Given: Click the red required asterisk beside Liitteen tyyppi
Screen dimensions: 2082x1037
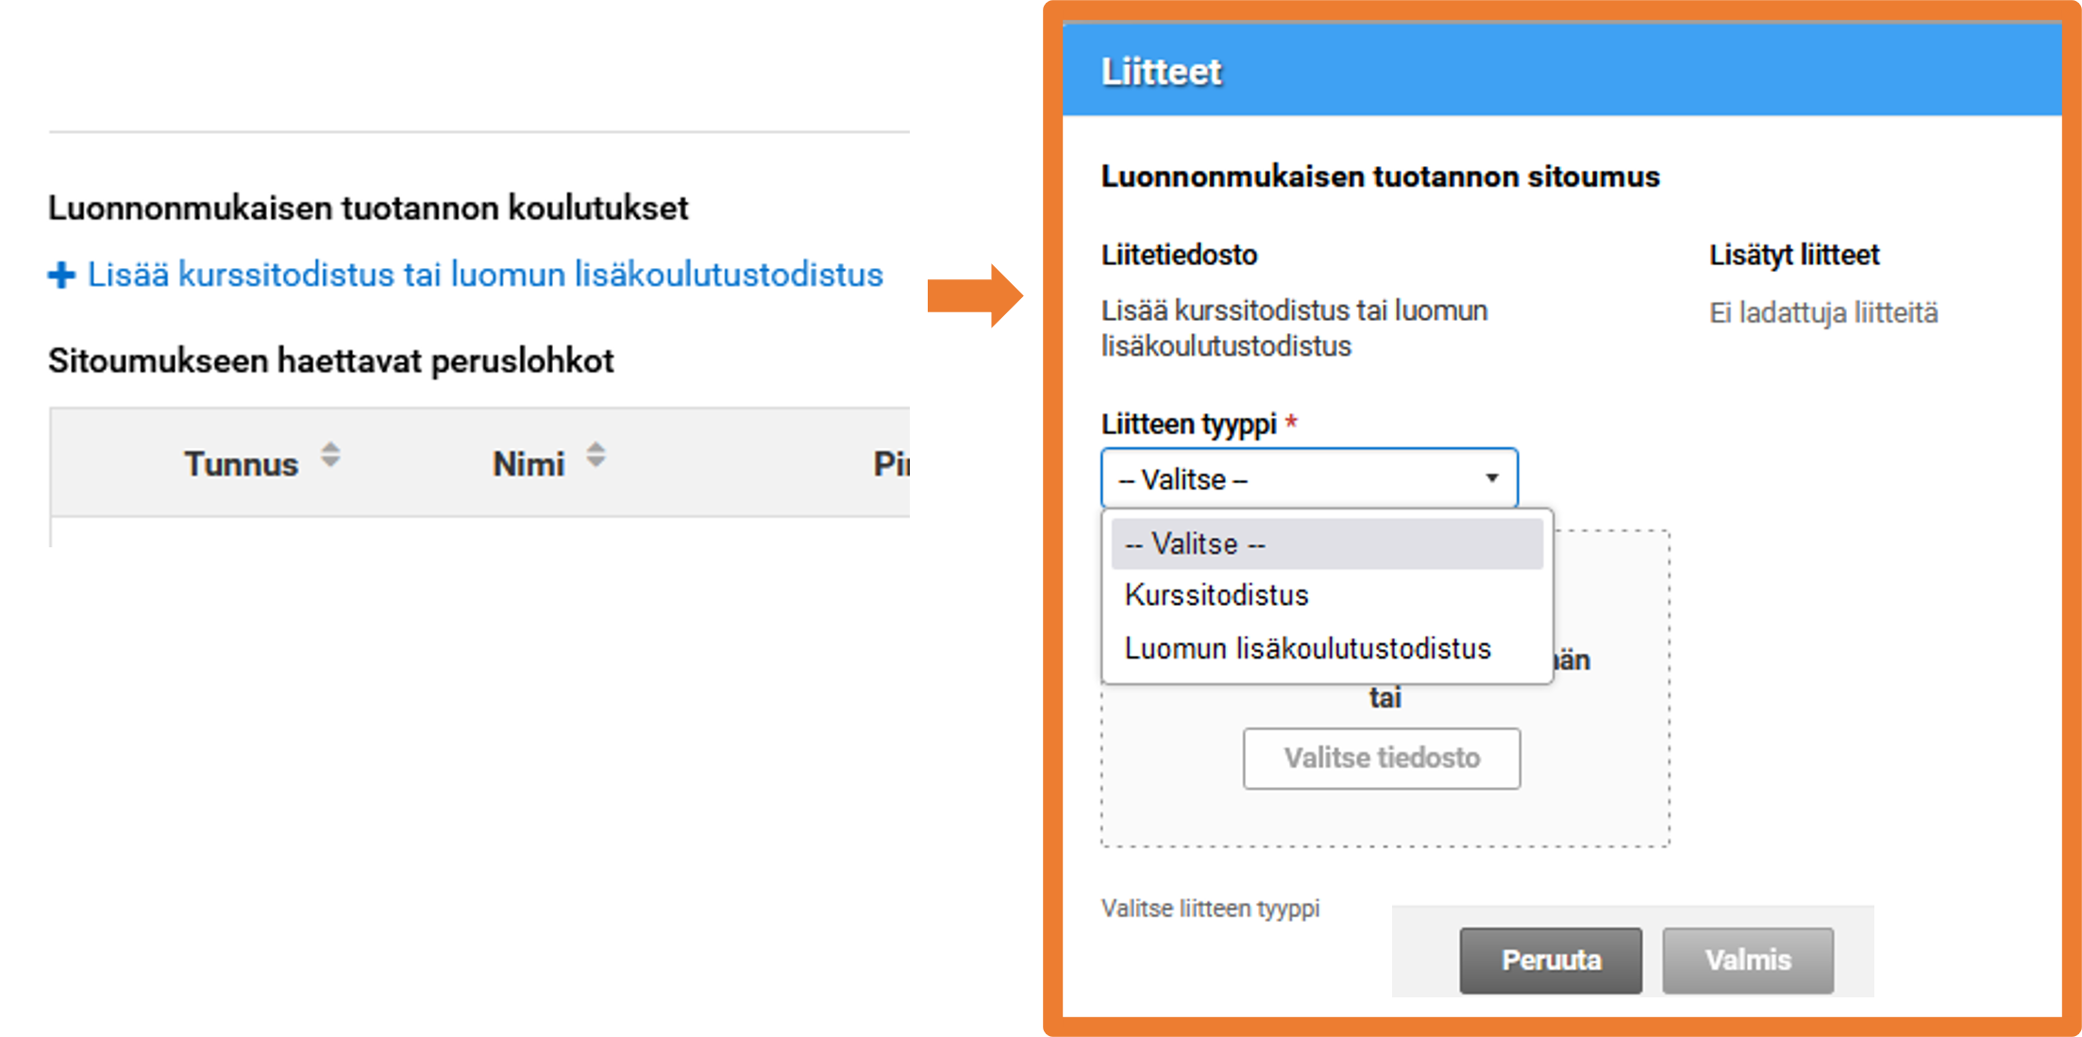Looking at the screenshot, I should click(x=1292, y=423).
